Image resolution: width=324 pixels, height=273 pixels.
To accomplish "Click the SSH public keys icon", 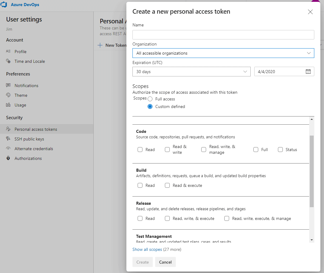I will 8,139.
